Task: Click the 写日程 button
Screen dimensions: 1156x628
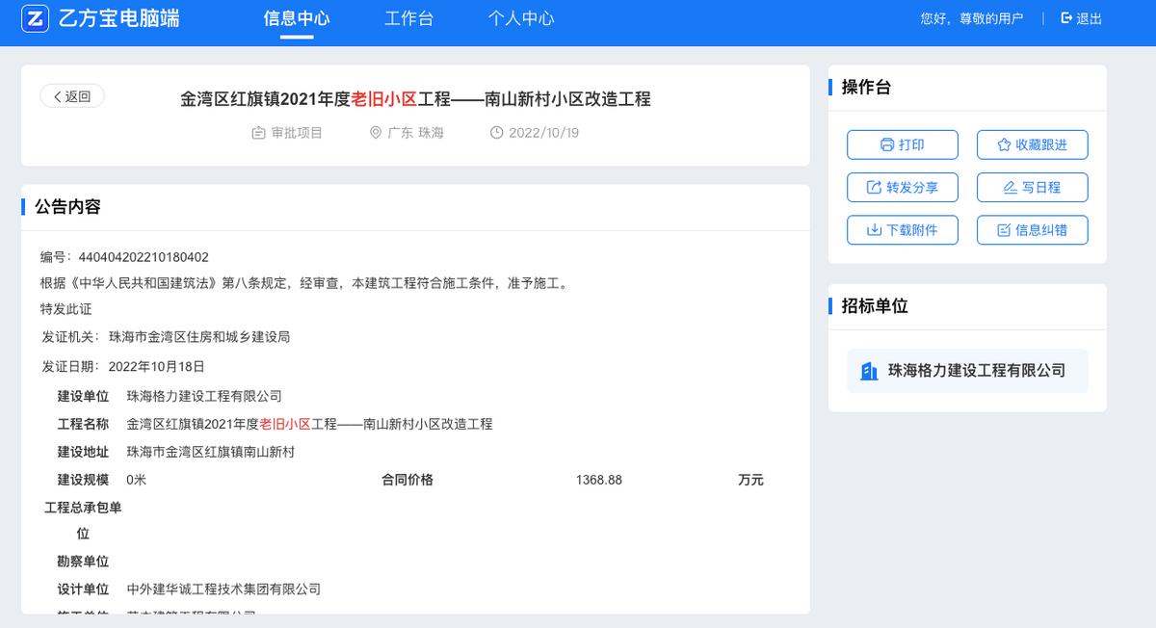Action: [x=1033, y=187]
